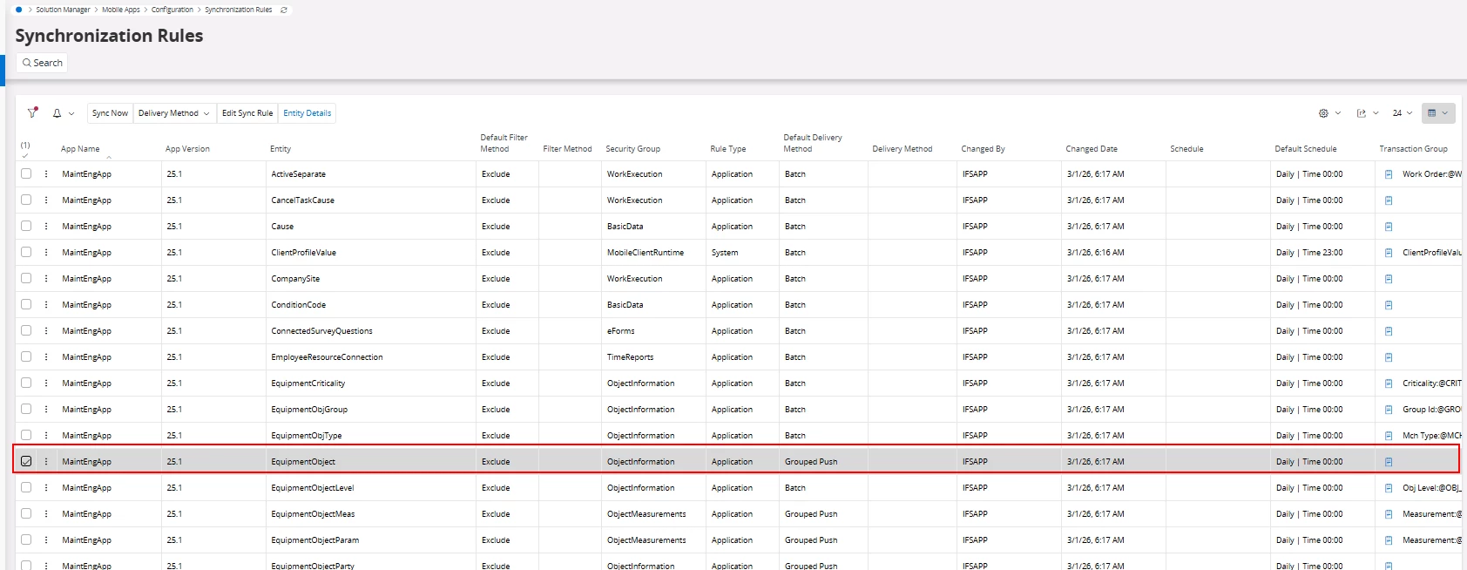Click transaction group icon in EquipmentObjGroup row

pos(1389,410)
